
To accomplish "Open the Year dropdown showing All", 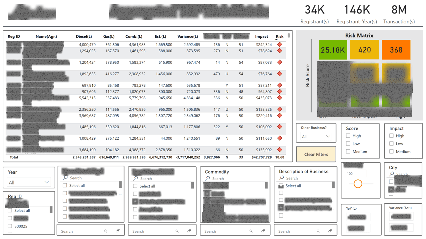I will [x=29, y=182].
